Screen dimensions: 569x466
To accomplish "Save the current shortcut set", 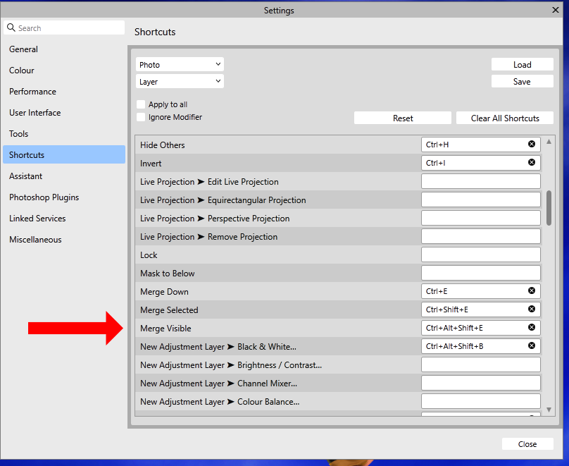I will [x=522, y=81].
